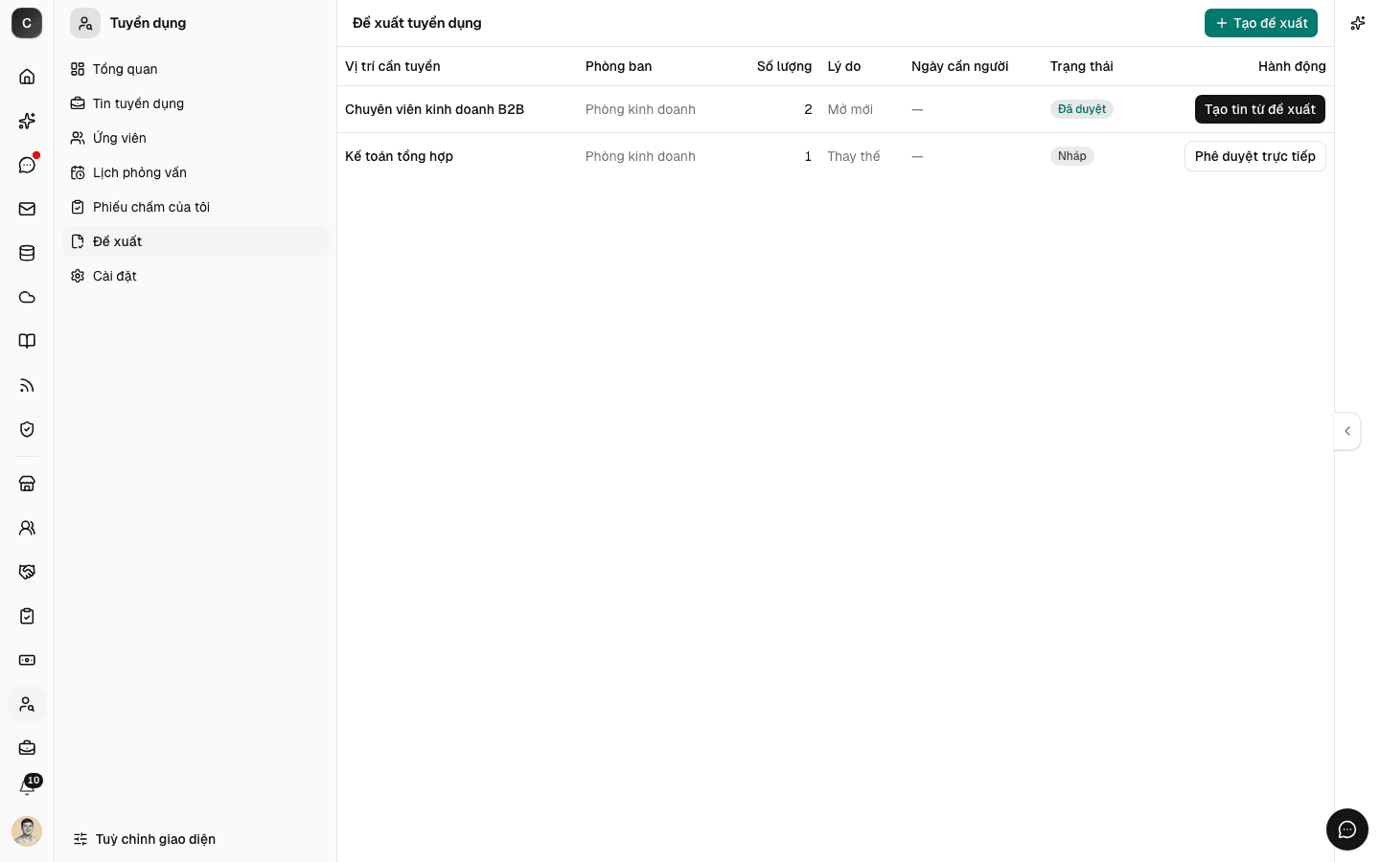Click Vị trí cần tuyển column header

coord(393,66)
